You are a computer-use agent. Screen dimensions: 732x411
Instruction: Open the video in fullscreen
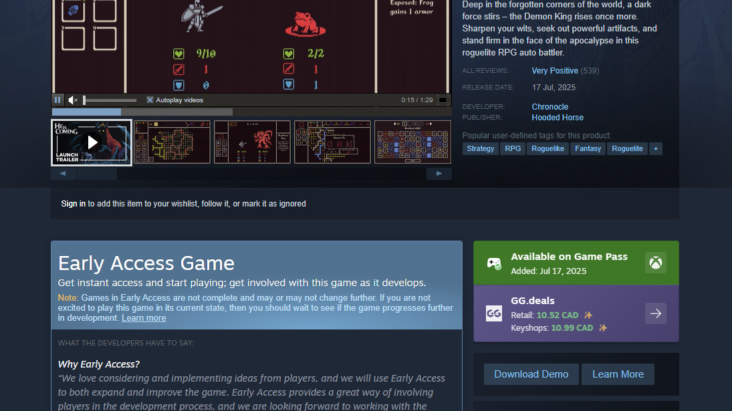coord(443,100)
